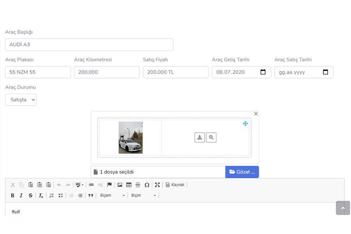
Task: Download the previewed car image
Action: (x=200, y=138)
